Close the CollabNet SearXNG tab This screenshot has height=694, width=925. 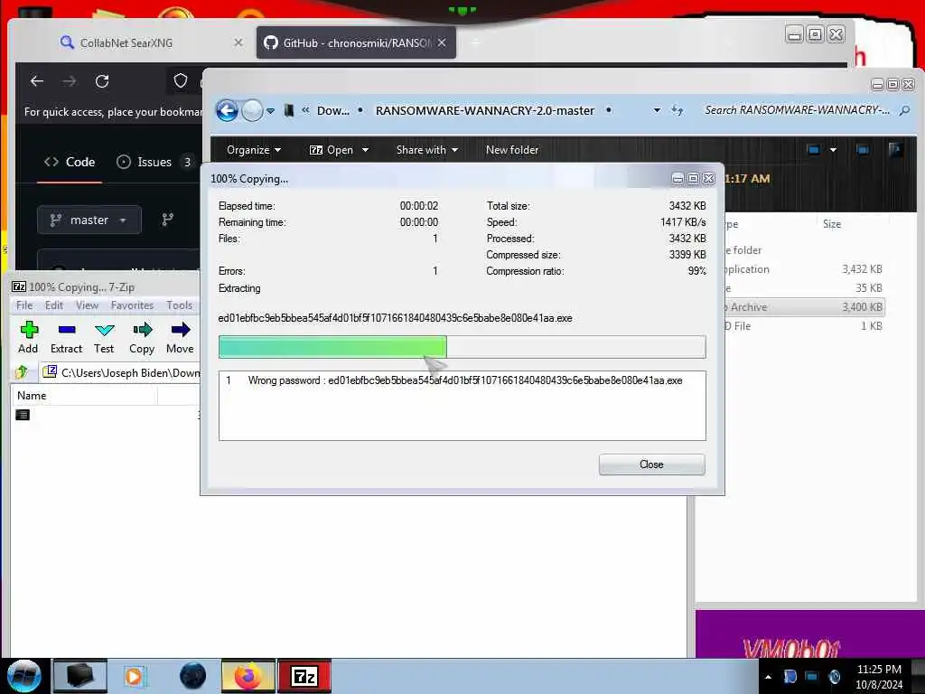[238, 42]
